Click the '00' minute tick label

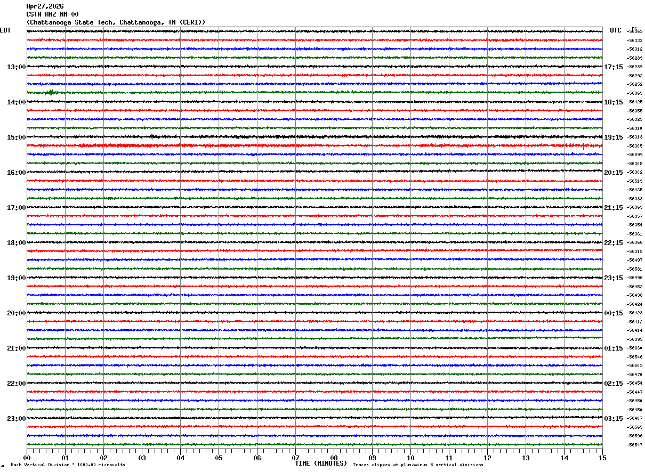click(x=27, y=458)
